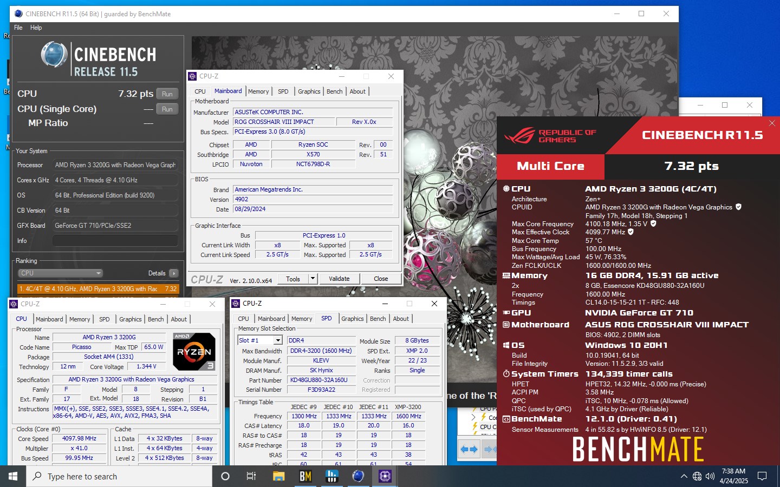
Task: Select the Core Speed 4097.98 MHz value
Action: (79, 438)
